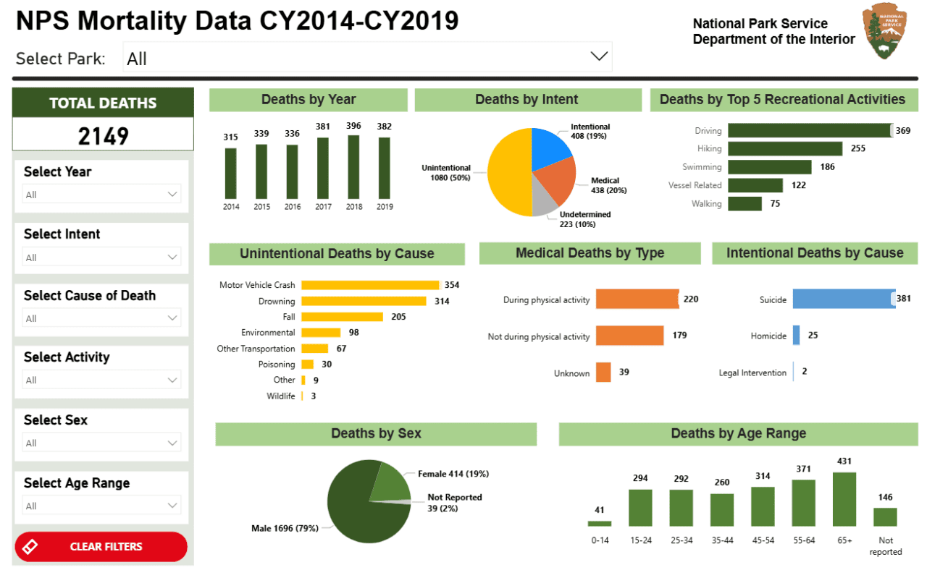The image size is (927, 583).
Task: Select the Unknown medical deaths bar
Action: [x=604, y=373]
